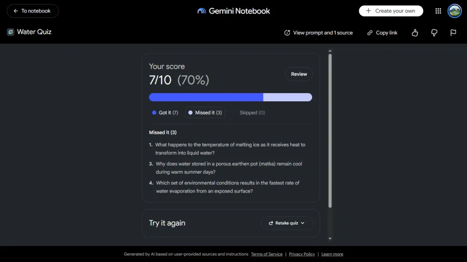Click Create your own button

pos(391,11)
